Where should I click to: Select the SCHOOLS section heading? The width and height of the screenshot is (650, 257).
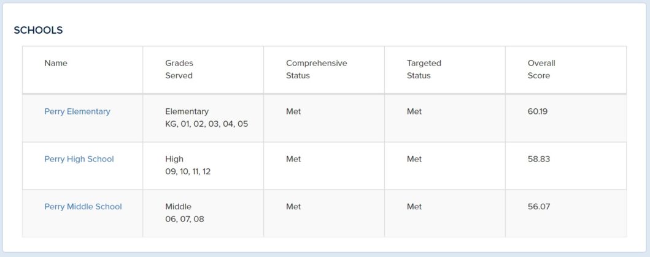pos(38,30)
